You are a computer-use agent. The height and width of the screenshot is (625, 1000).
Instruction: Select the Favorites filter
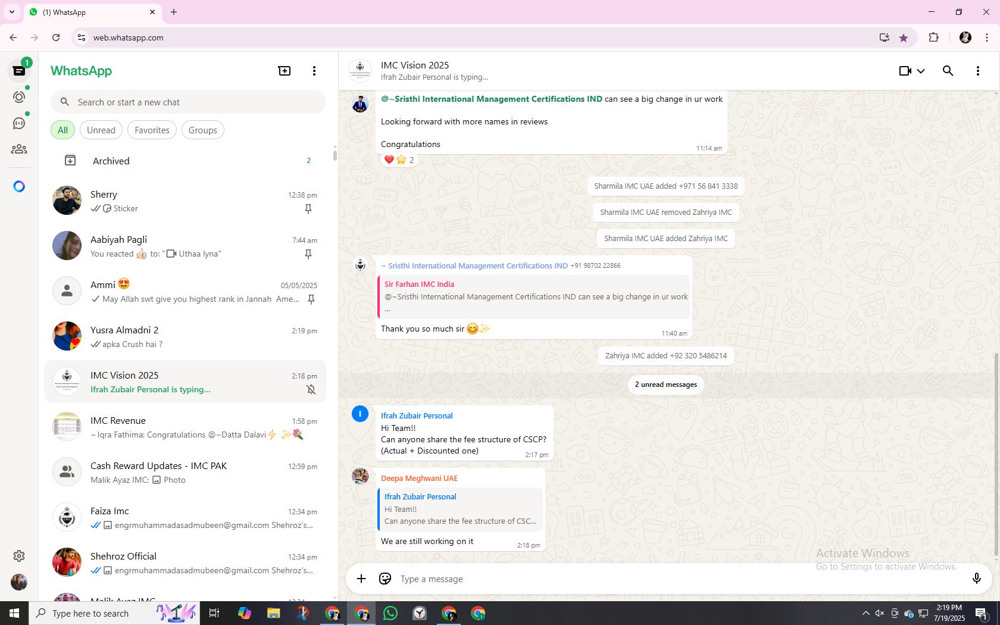coord(152,130)
